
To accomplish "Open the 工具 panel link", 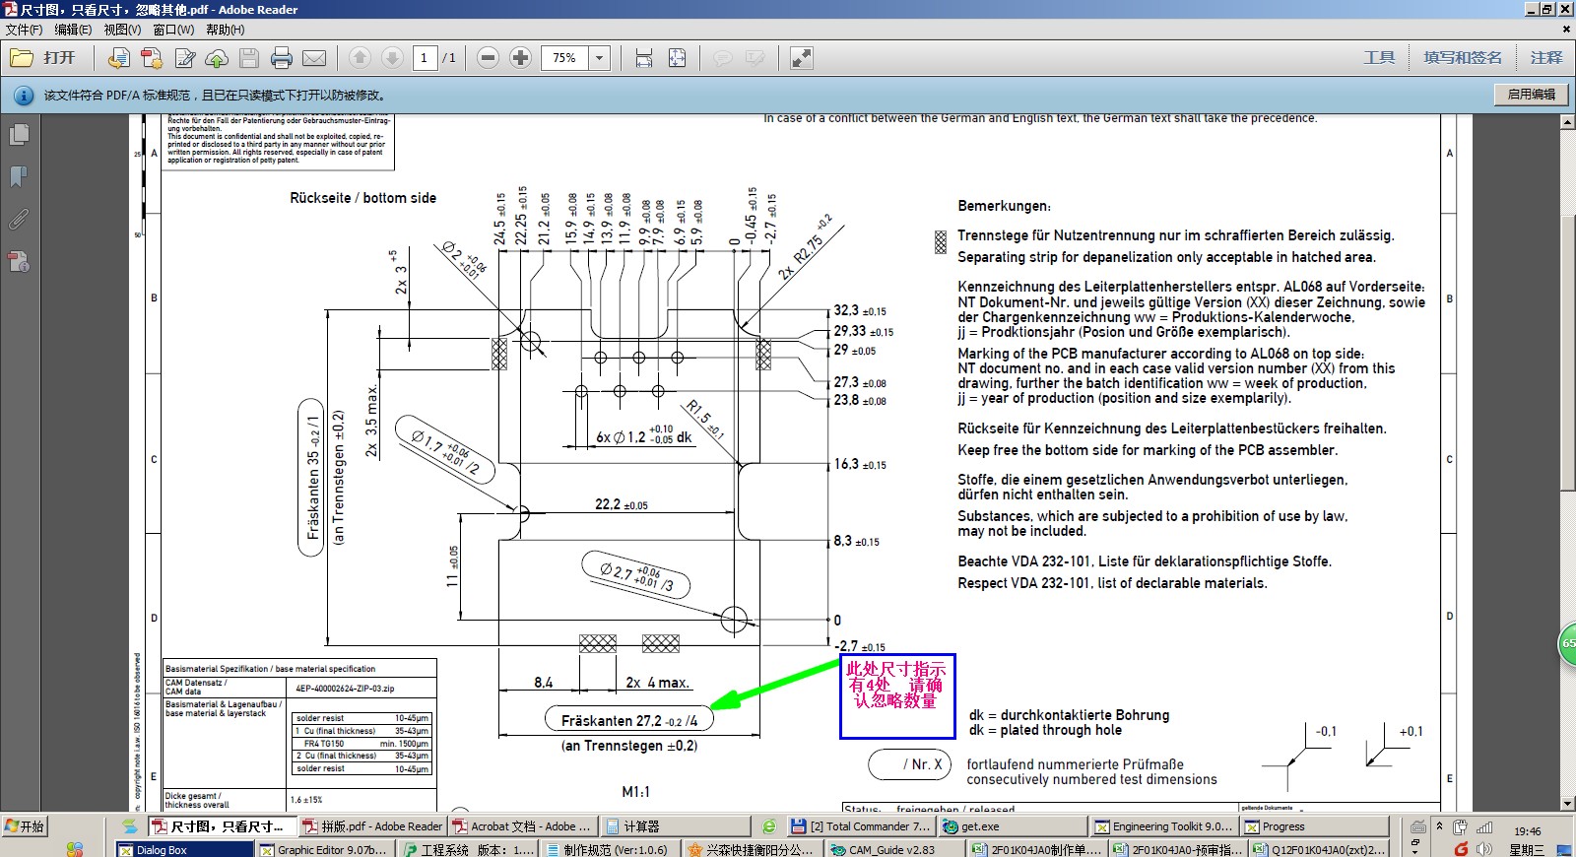I will pyautogui.click(x=1379, y=58).
